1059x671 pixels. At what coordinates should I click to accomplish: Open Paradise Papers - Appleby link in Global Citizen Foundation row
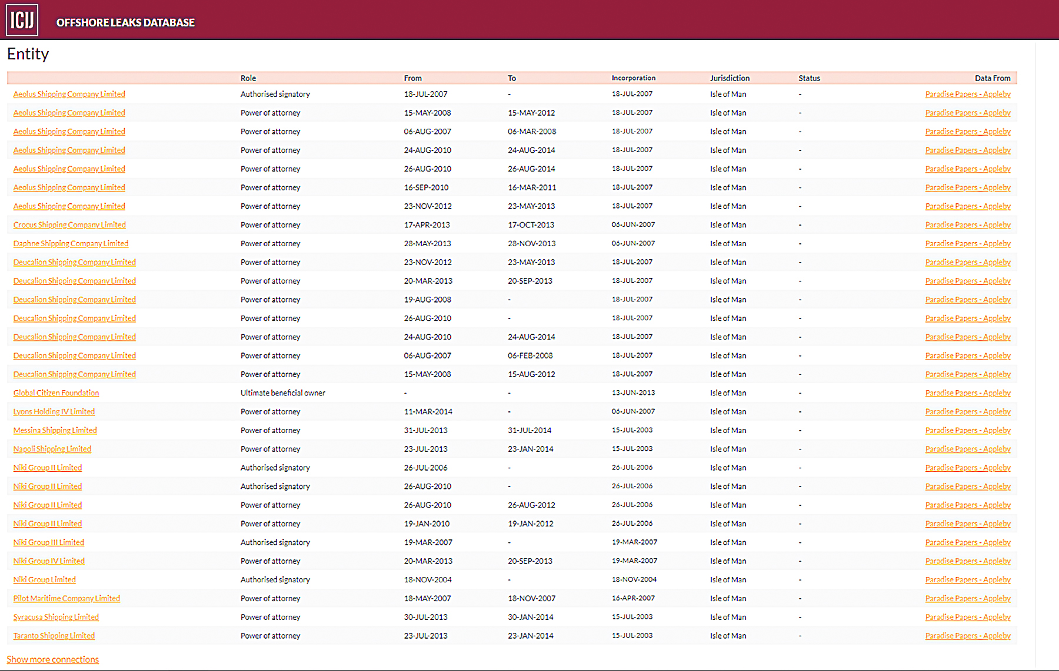pos(968,393)
